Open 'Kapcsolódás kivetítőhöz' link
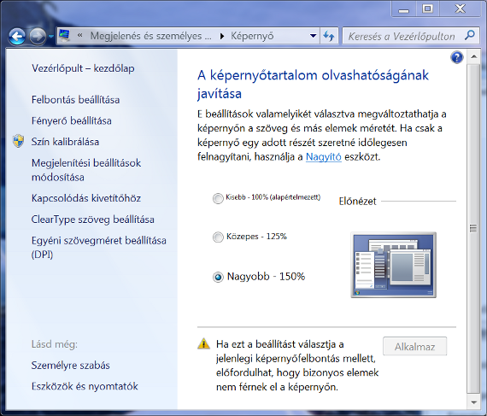 pos(86,198)
